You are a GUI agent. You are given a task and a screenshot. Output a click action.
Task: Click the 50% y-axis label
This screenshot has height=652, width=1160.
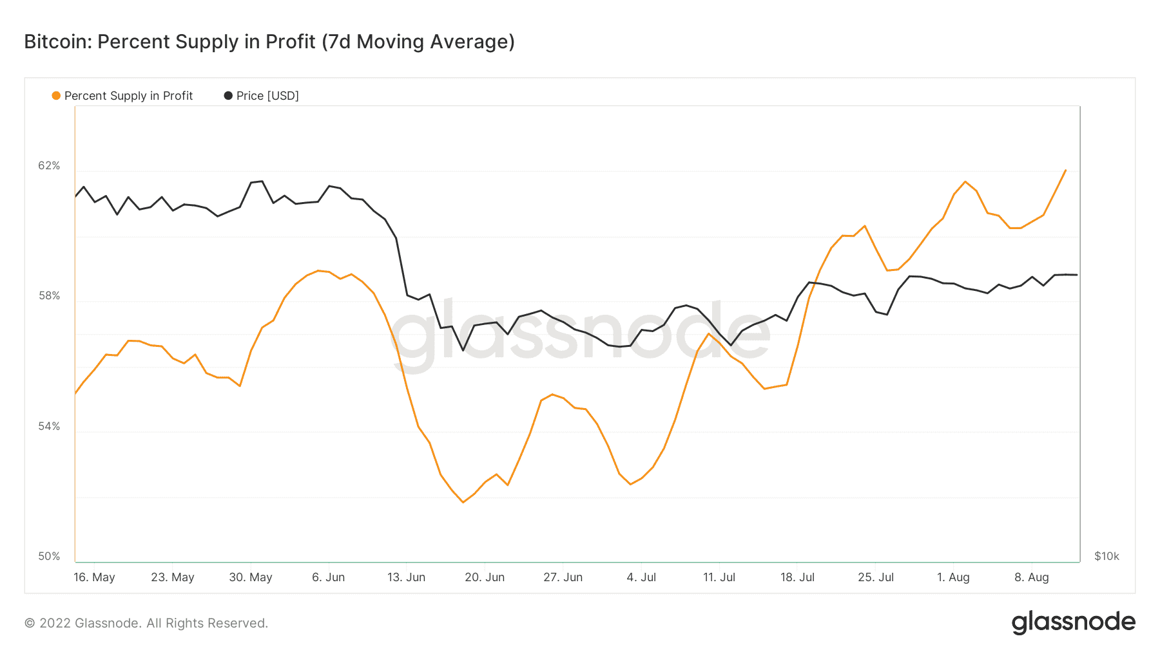click(49, 557)
